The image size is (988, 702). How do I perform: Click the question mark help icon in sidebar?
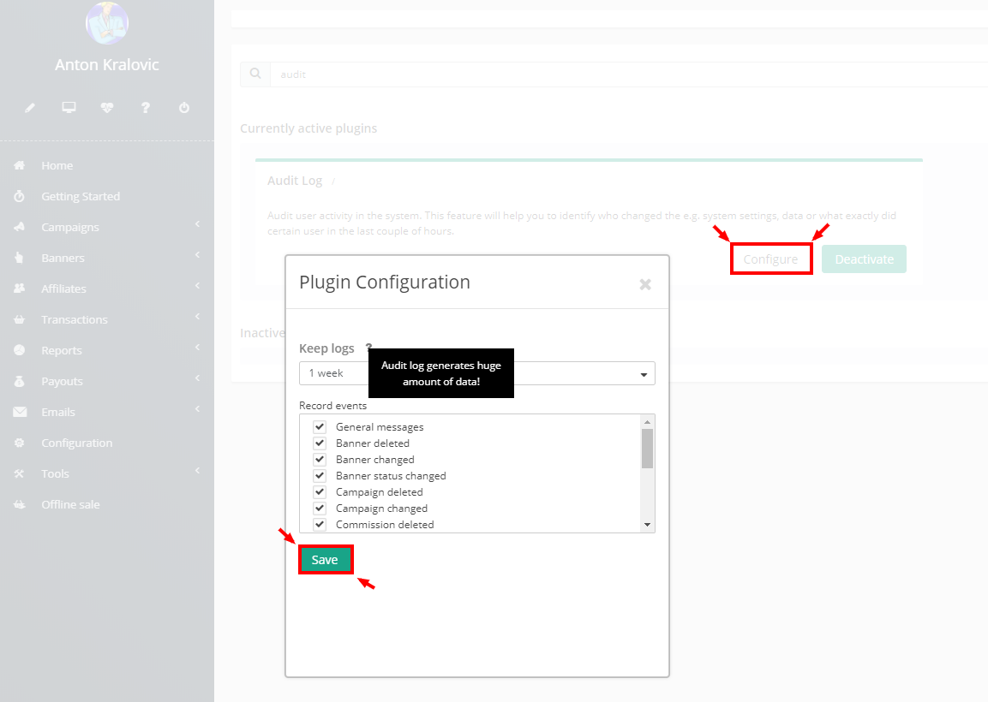(146, 108)
